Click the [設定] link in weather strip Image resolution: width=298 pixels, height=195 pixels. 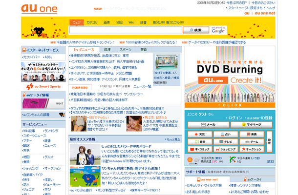pos(270,161)
